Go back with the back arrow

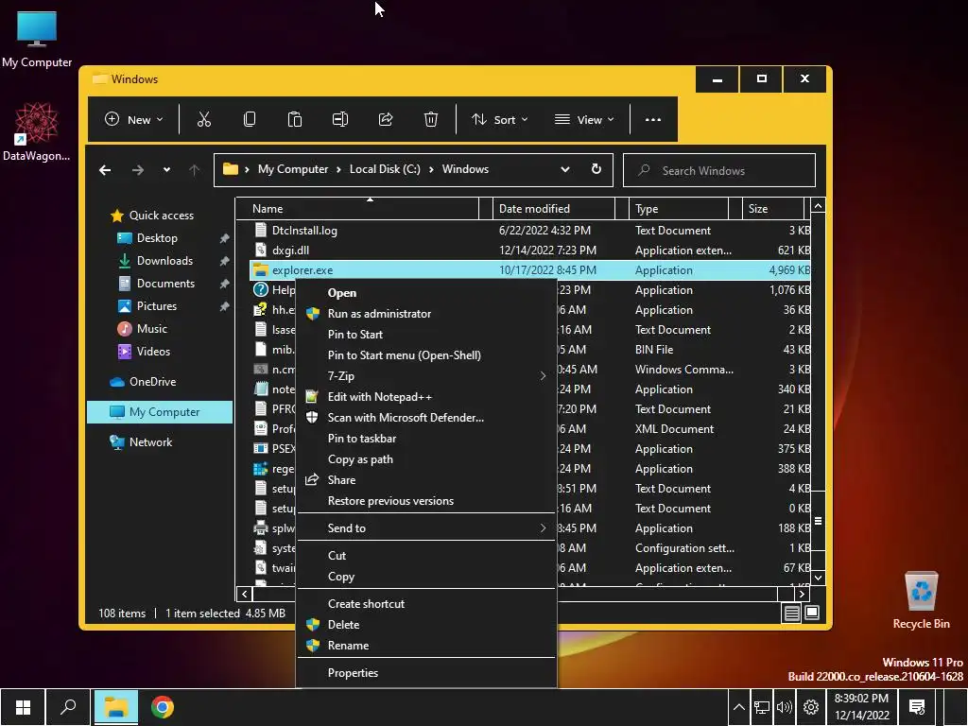(x=105, y=170)
